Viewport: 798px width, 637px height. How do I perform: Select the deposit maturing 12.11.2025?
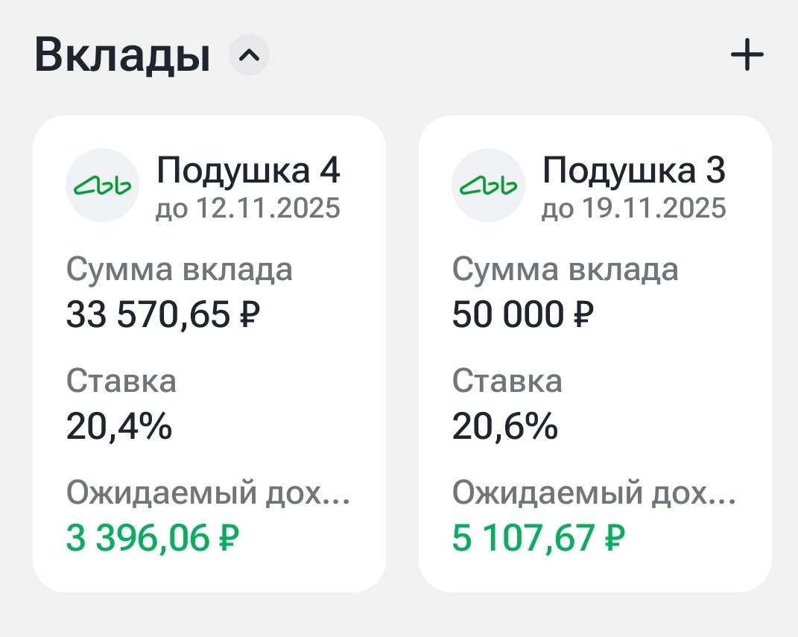click(247, 209)
